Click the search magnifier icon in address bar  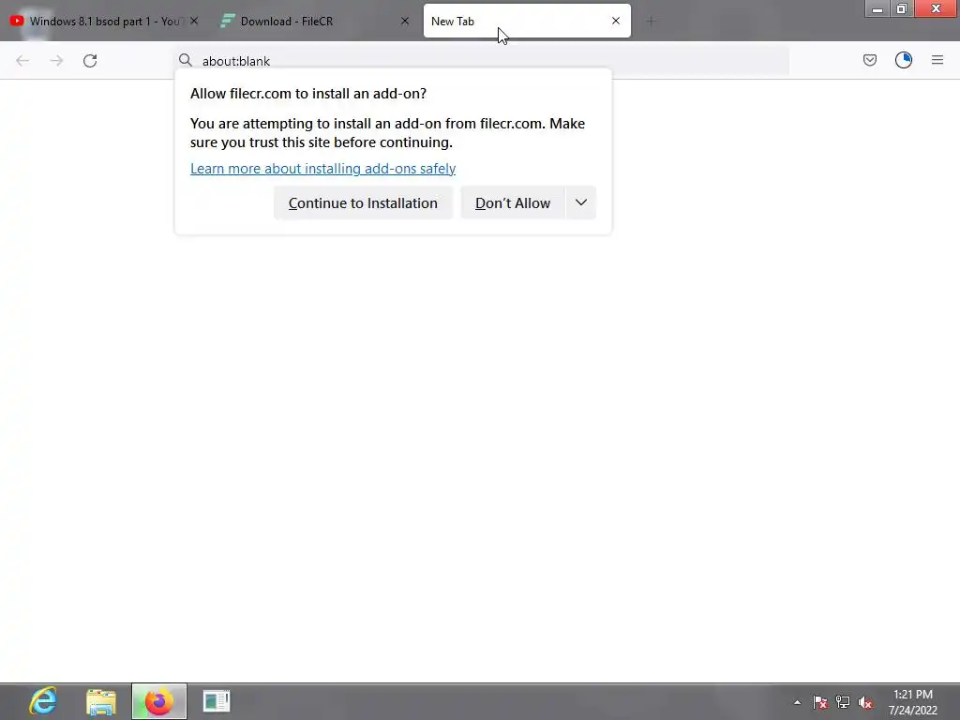[x=186, y=60]
